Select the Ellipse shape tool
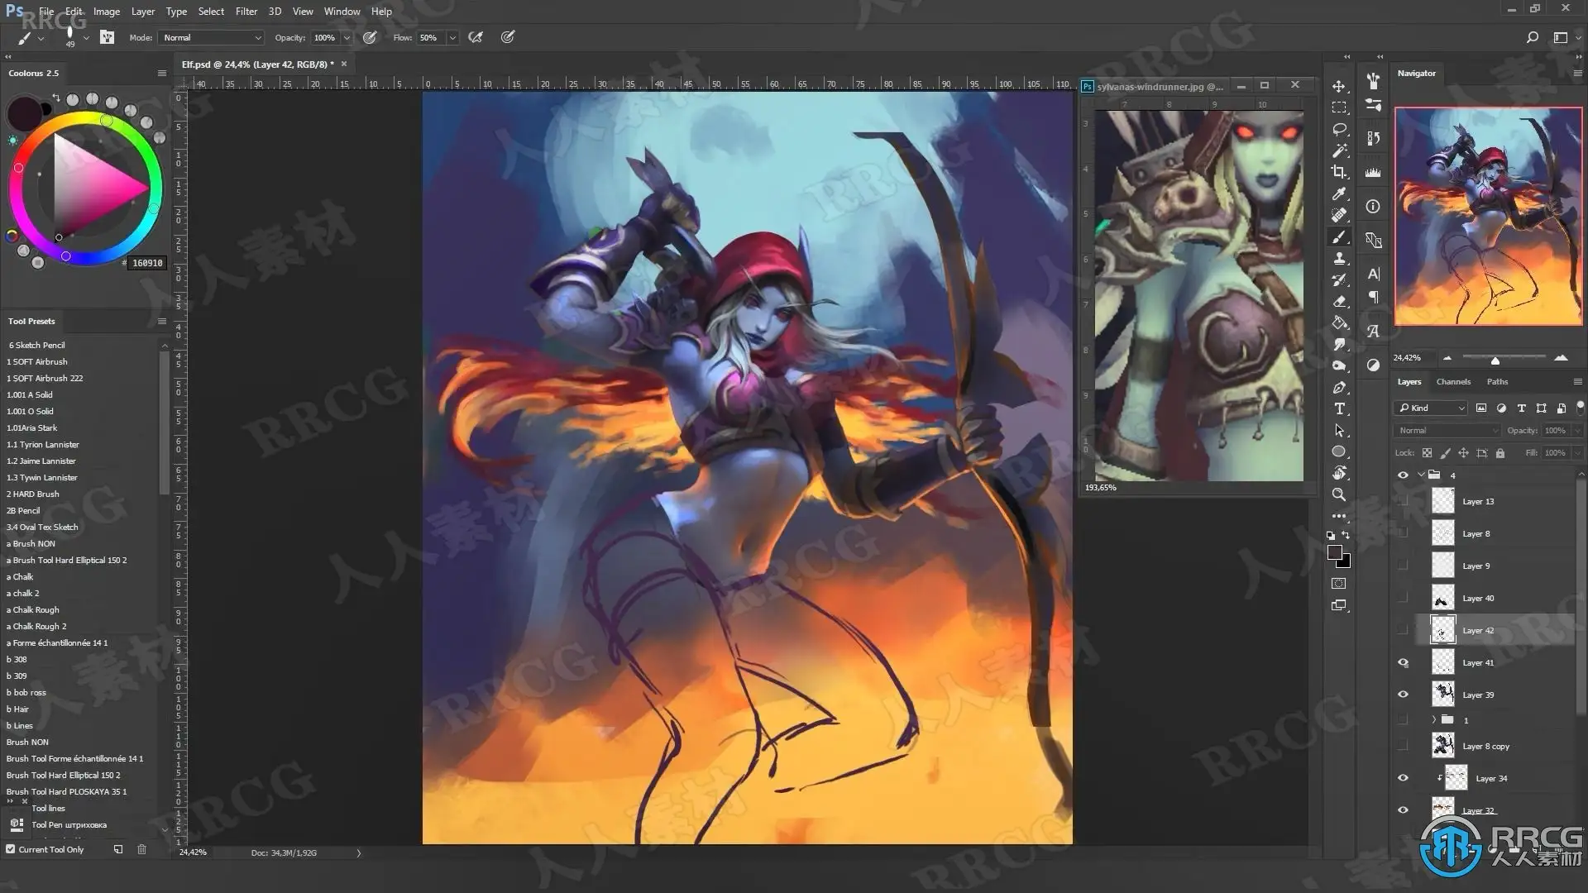The width and height of the screenshot is (1588, 893). pyautogui.click(x=1339, y=451)
